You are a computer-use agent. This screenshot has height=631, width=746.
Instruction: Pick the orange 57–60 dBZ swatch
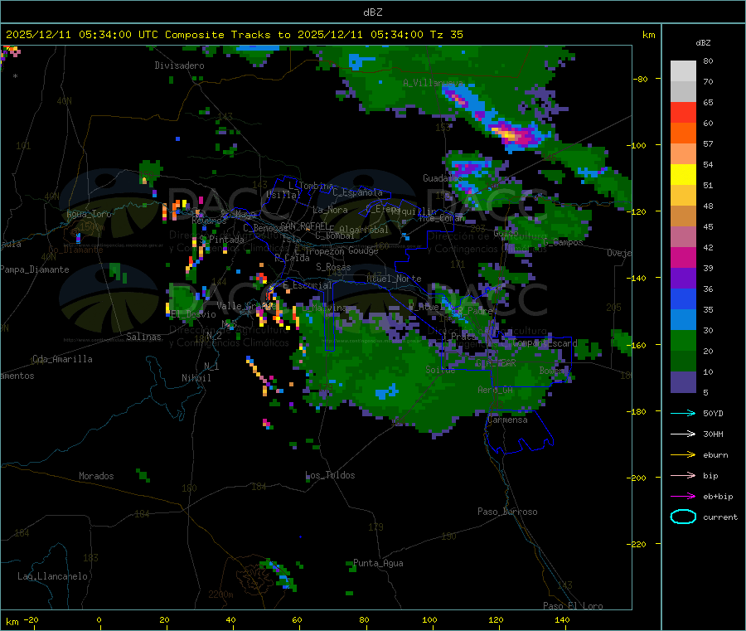[x=683, y=133]
